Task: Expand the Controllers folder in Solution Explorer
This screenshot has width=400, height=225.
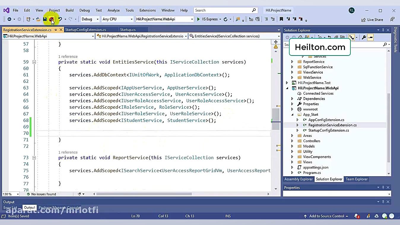Action: click(x=292, y=141)
